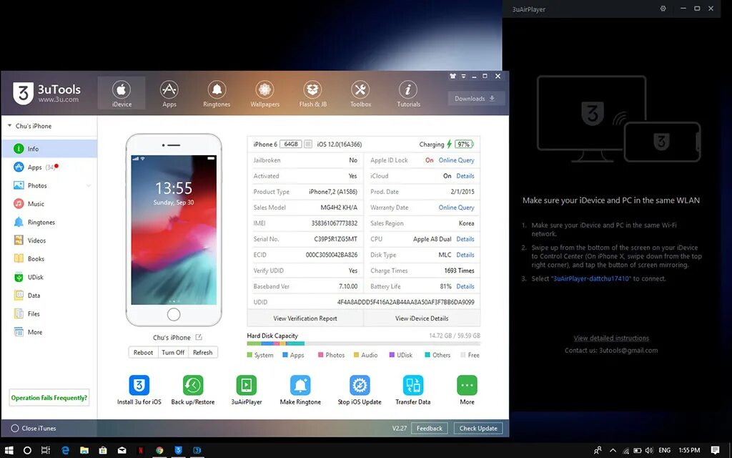Click View detailed instructions in 3uAirPlayer
732x458 pixels.
point(611,338)
